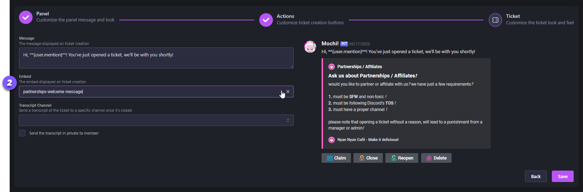Open the Transcript Channel dropdown
583x192 pixels.
(x=156, y=120)
